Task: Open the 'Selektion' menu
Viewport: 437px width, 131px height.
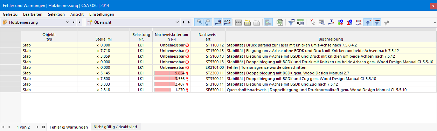Action: tap(56, 14)
